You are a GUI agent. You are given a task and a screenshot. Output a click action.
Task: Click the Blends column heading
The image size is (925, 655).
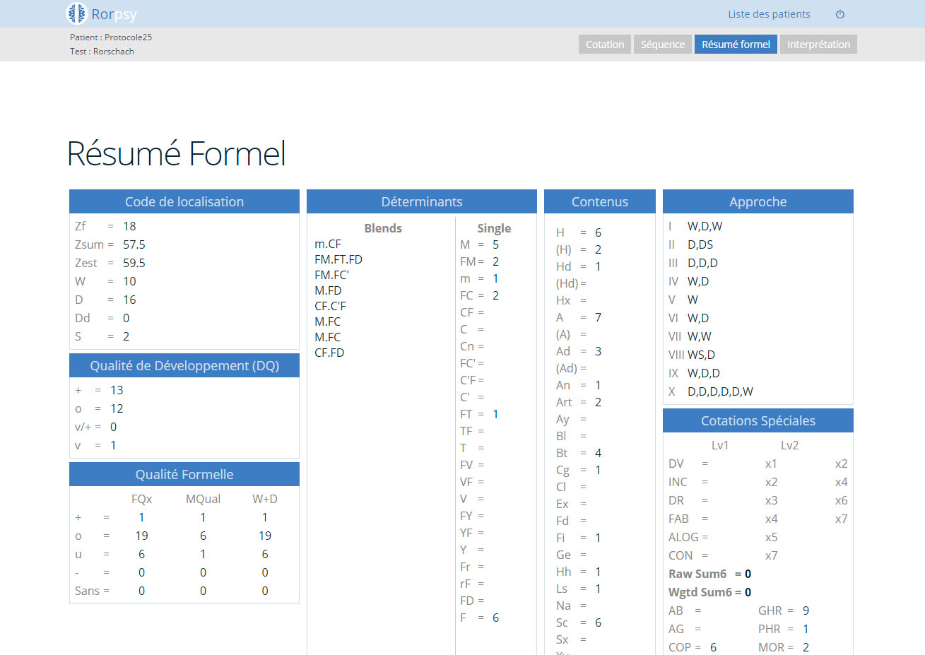pyautogui.click(x=383, y=228)
